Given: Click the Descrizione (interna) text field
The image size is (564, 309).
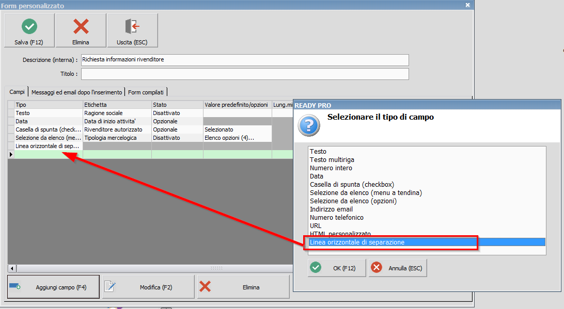Looking at the screenshot, I should [245, 60].
